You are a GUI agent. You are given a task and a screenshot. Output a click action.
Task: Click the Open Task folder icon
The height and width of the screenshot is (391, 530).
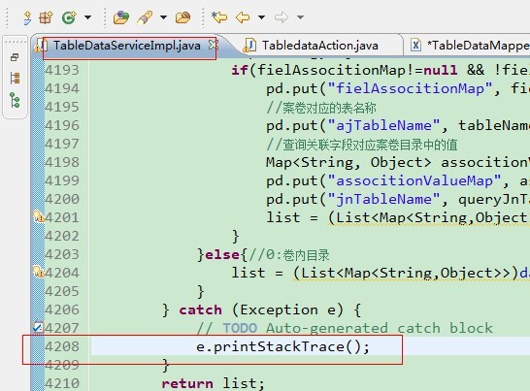tap(182, 17)
